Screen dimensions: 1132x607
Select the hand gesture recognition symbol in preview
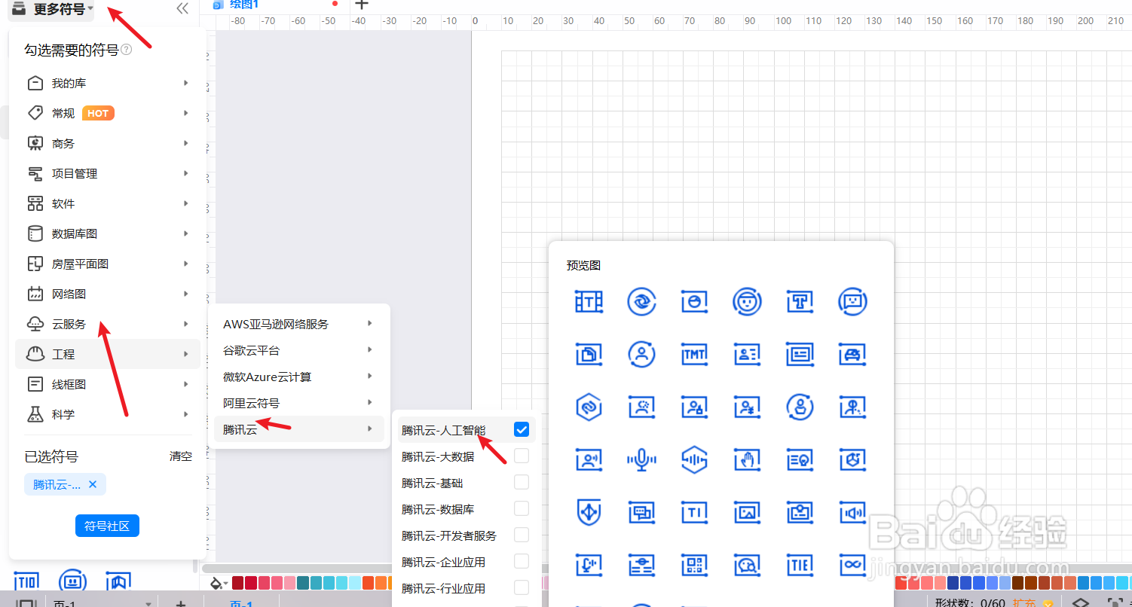coord(747,459)
